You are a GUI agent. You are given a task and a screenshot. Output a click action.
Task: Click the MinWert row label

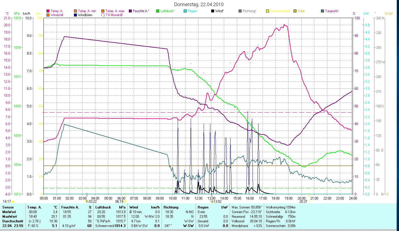(x=9, y=212)
